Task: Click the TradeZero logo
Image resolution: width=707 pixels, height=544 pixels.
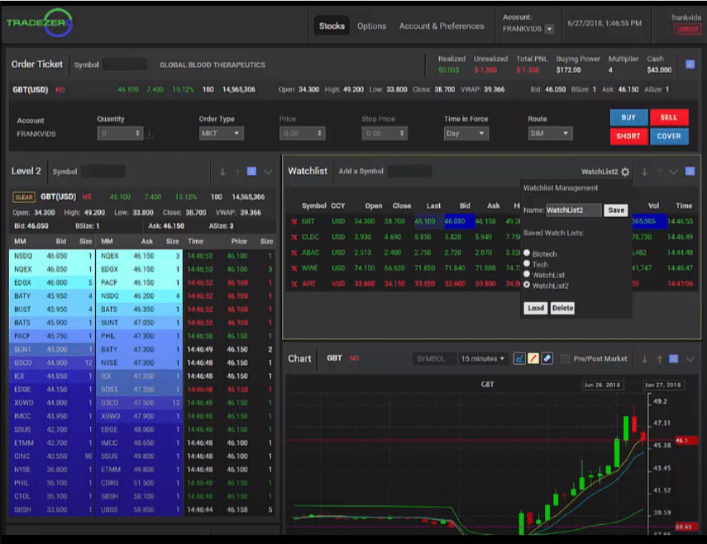Action: (40, 22)
